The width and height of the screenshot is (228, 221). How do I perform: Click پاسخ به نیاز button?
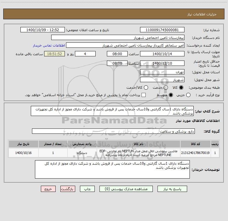[172, 189]
